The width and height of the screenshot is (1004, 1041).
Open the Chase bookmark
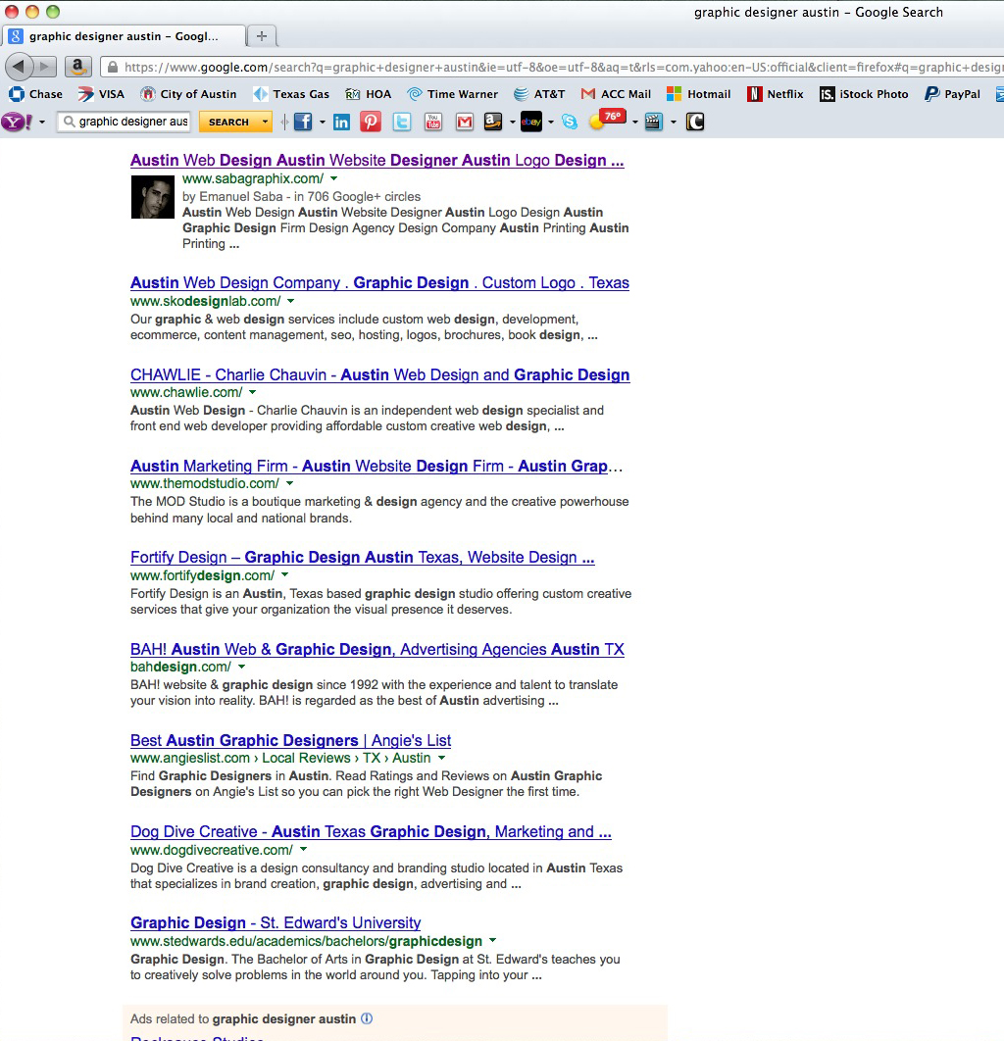[x=36, y=94]
